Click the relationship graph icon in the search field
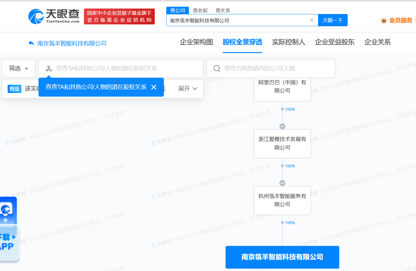 (x=49, y=69)
